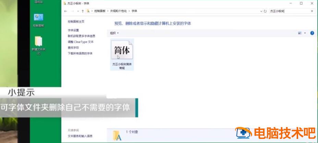Click the change view icon
Screen dimensions: 318x143
300,33
